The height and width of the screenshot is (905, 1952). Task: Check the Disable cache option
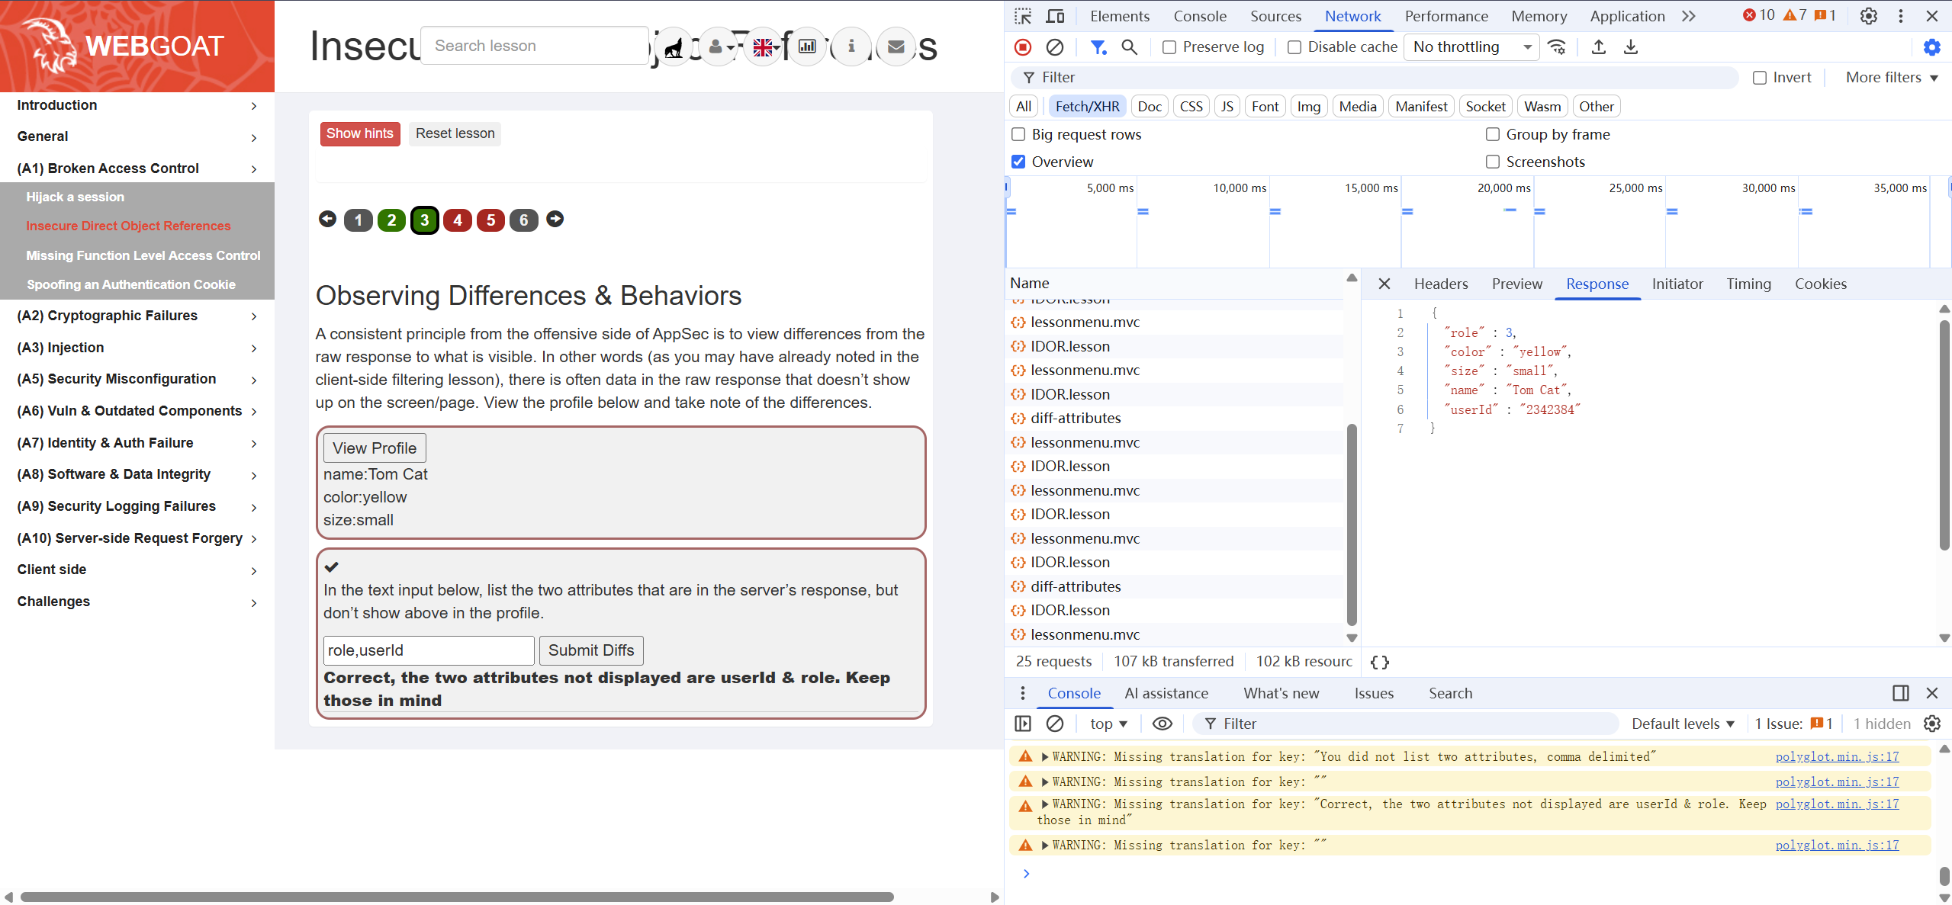click(1294, 47)
